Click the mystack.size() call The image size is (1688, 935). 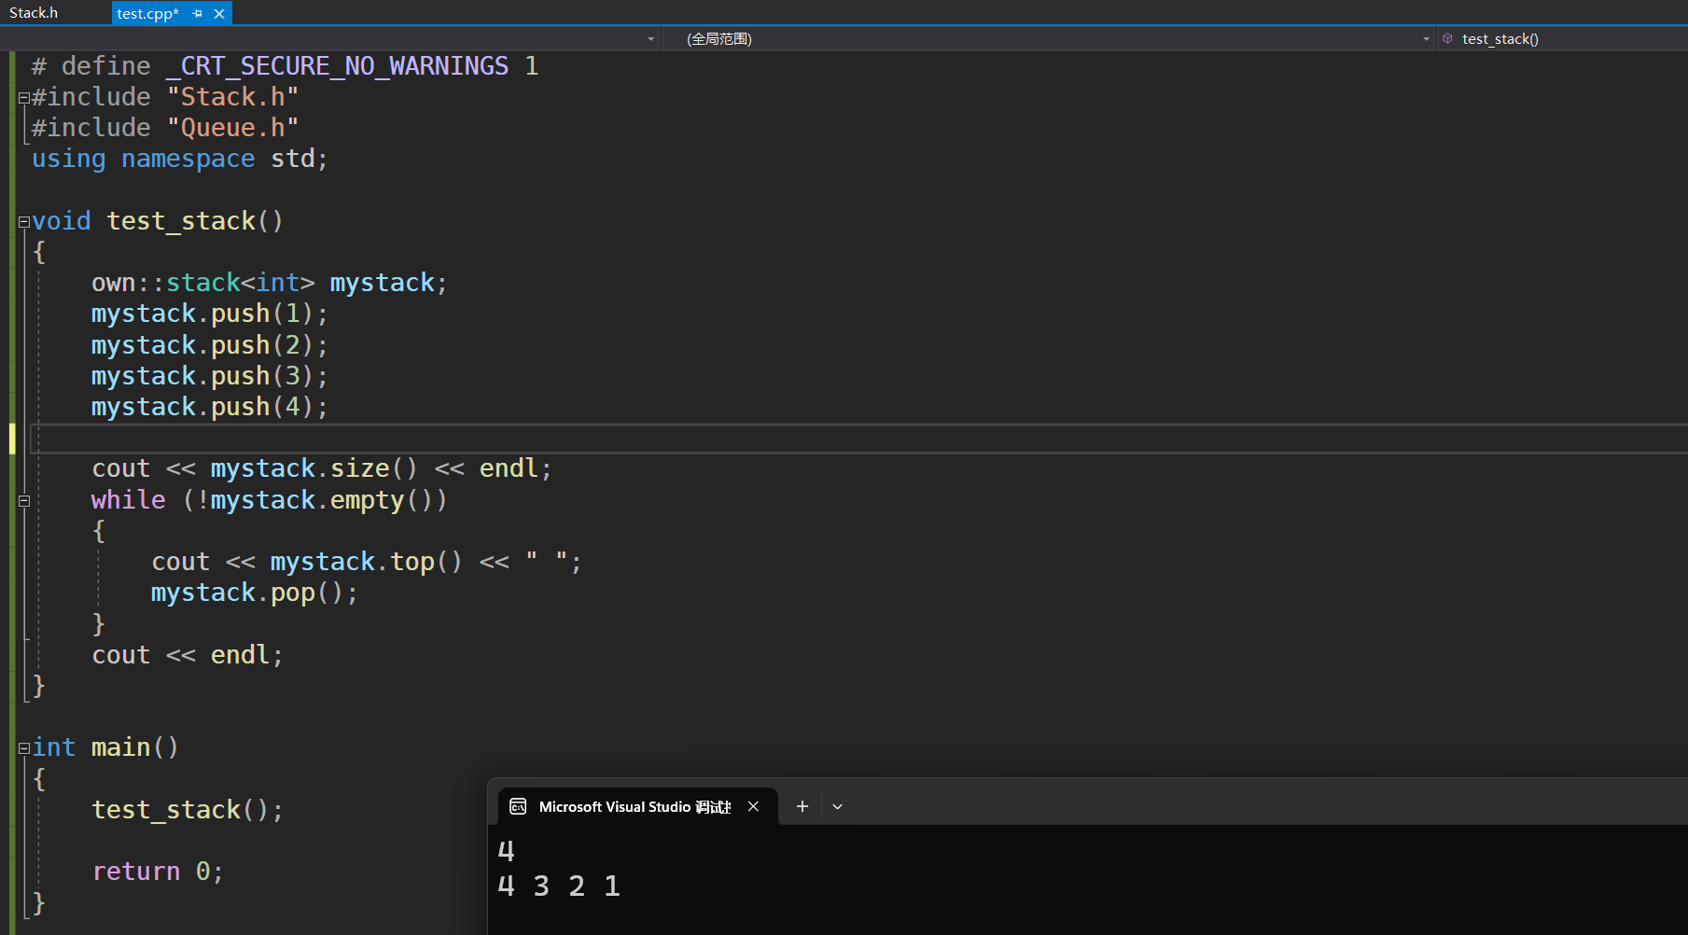click(314, 468)
